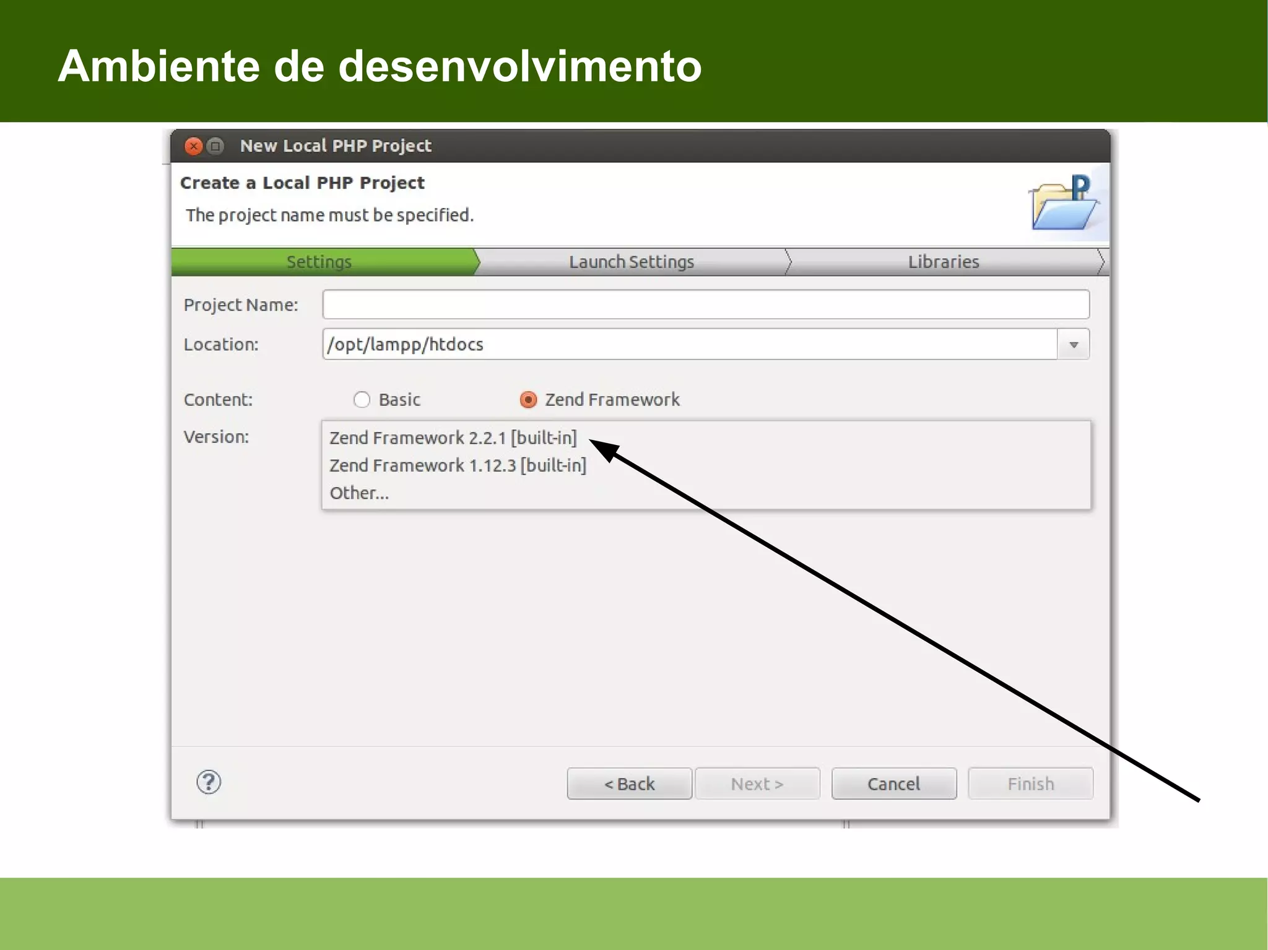Screen dimensions: 1268x950
Task: Select the Basic content radio button
Action: [x=362, y=400]
